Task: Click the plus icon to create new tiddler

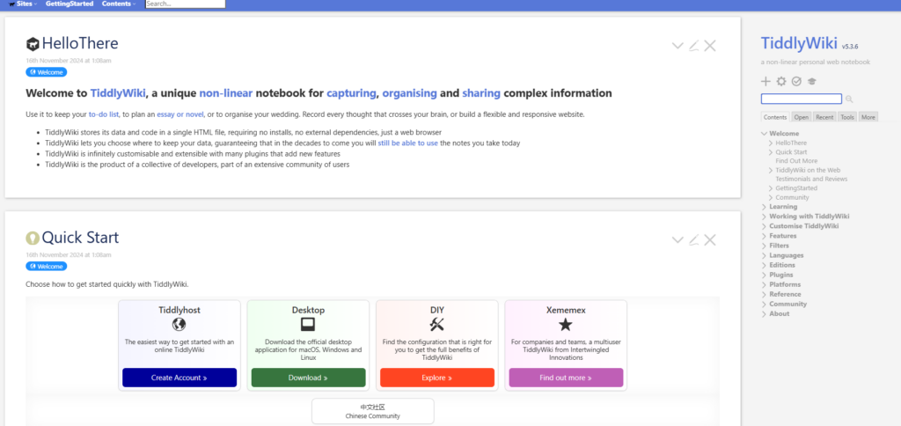Action: [x=766, y=82]
